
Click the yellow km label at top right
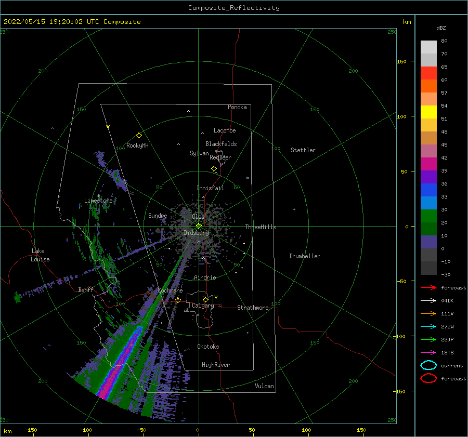click(407, 22)
